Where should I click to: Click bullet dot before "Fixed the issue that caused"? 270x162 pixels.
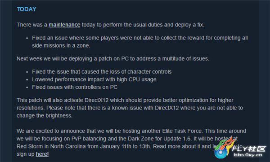tap(27, 72)
